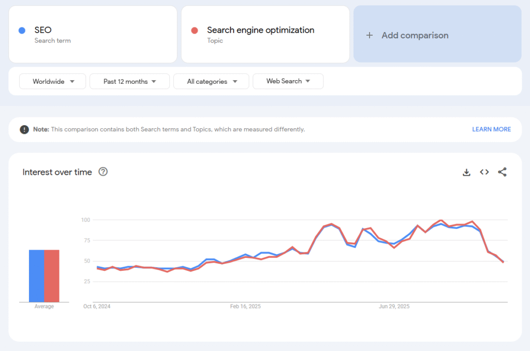Expand the Past 12 months dropdown
The height and width of the screenshot is (351, 530).
click(x=129, y=81)
